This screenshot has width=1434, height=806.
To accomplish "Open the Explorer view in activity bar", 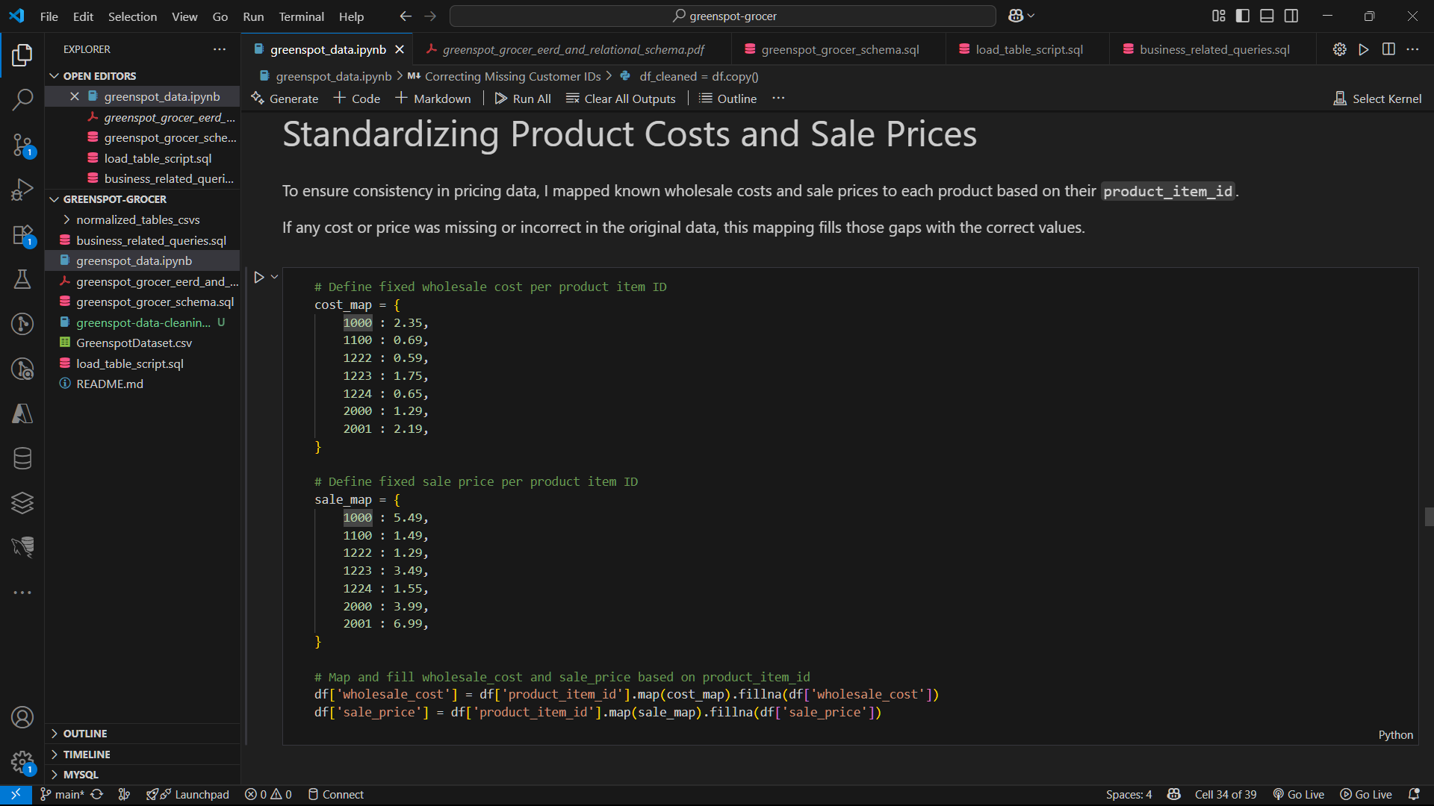I will (x=22, y=54).
